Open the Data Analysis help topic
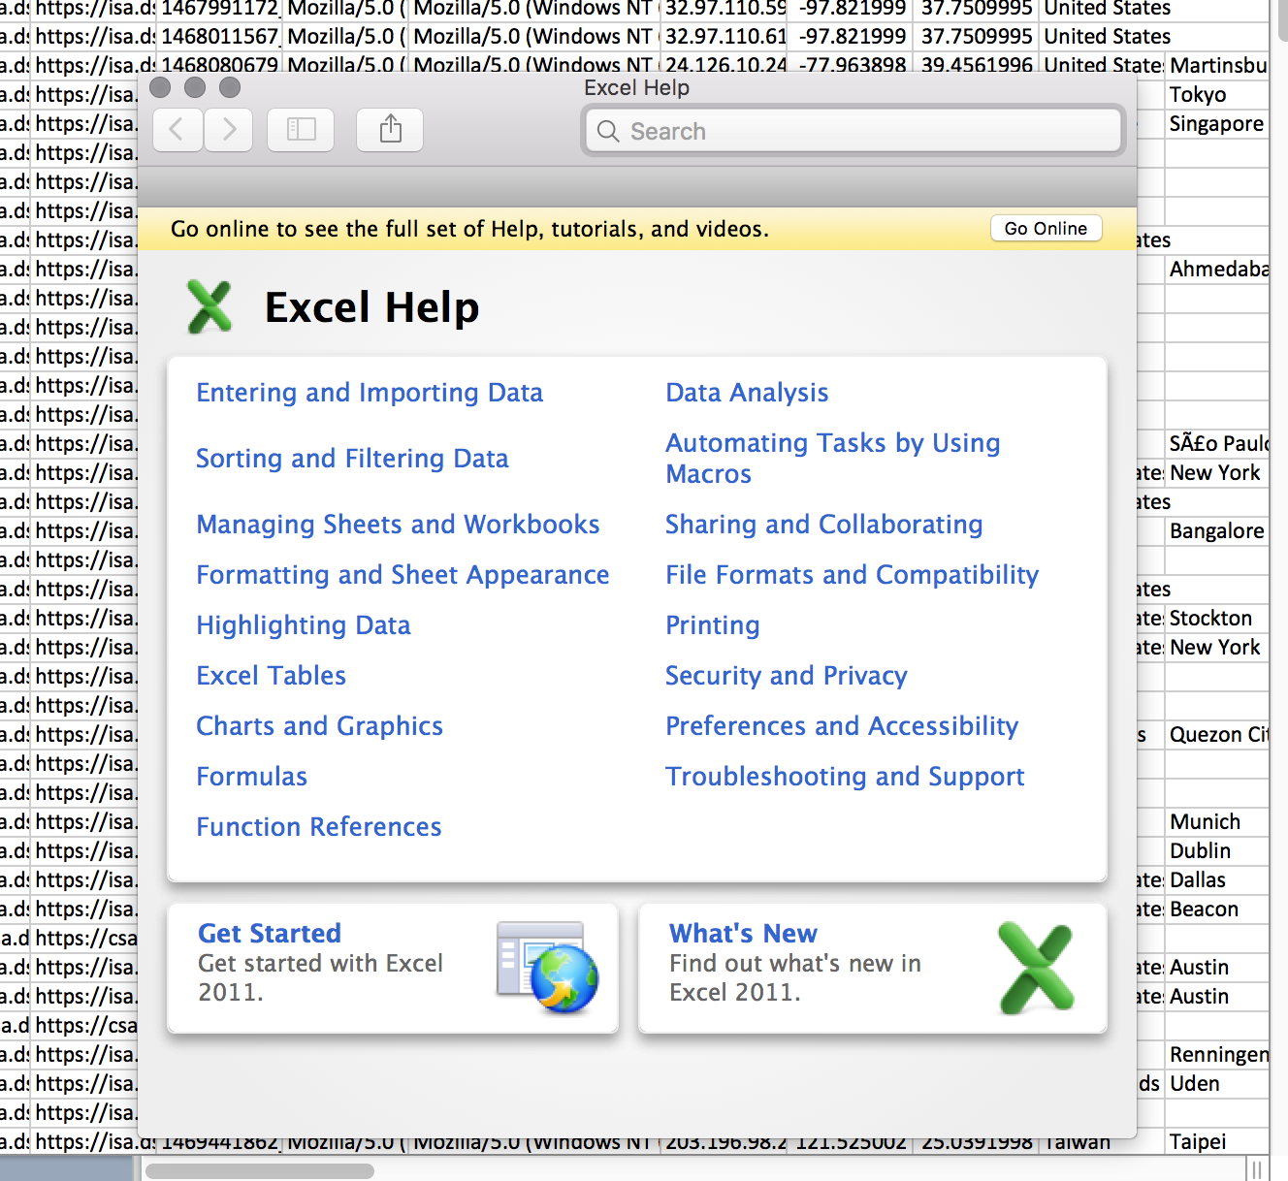Viewport: 1288px width, 1181px height. point(747,393)
